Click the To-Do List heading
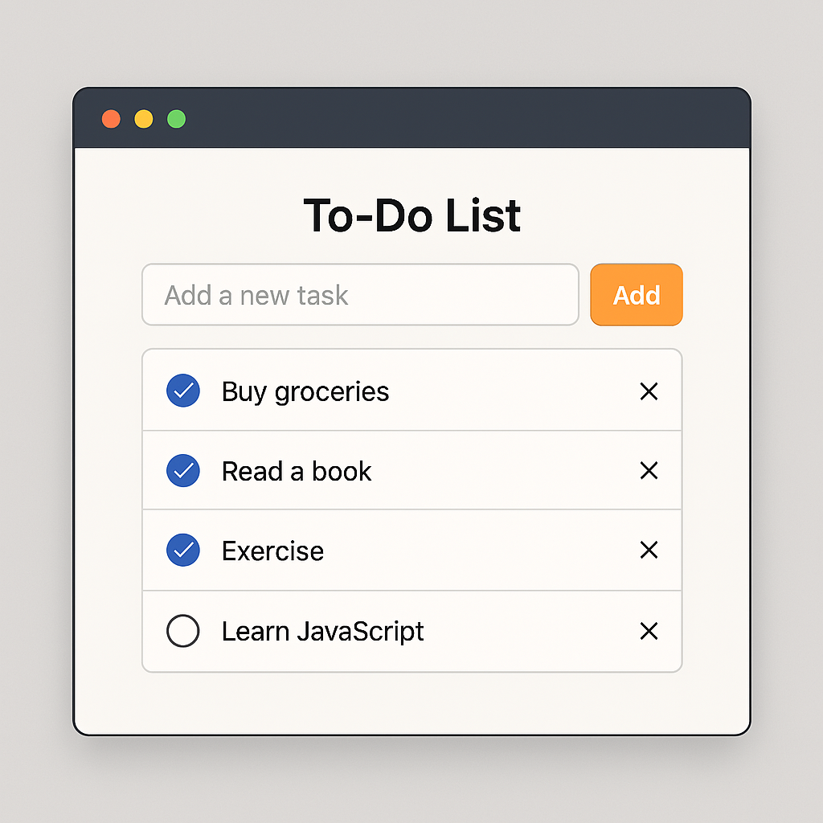Viewport: 823px width, 823px height. [411, 215]
